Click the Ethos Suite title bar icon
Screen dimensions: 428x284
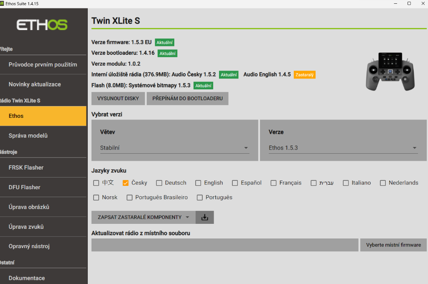point(3,3)
